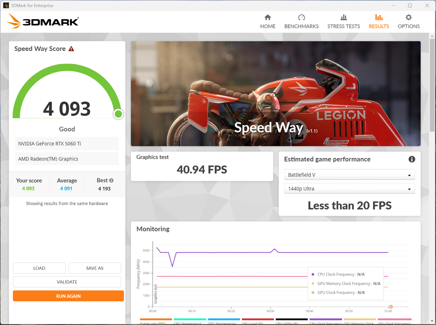
Task: Open Results via the orange chart icon
Action: (x=379, y=17)
